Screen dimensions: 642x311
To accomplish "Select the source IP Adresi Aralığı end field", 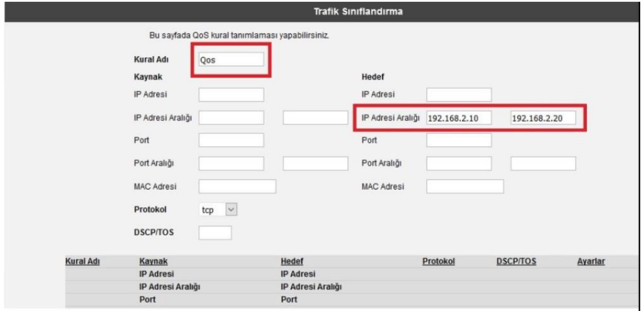I will [315, 118].
